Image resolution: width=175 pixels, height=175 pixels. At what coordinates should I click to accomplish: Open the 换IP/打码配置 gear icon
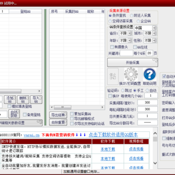pyautogui.click(x=131, y=74)
